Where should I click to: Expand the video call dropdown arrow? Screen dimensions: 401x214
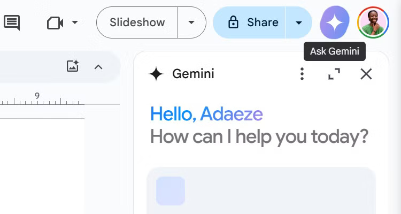click(x=75, y=22)
